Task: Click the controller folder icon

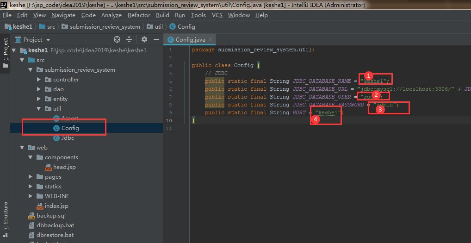Action: (48, 80)
